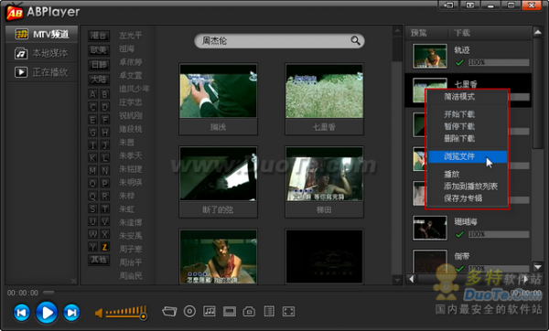Viewport: 549px width, 331px height.
Task: Select the 其他 category button
Action: coord(99,260)
